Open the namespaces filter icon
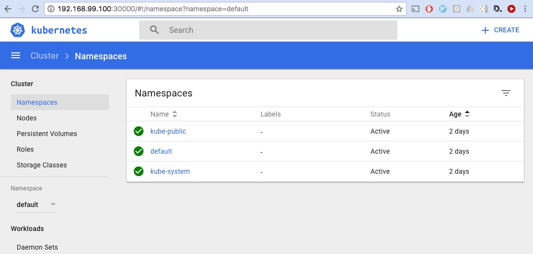Viewport: 533px width, 254px height. coord(506,93)
